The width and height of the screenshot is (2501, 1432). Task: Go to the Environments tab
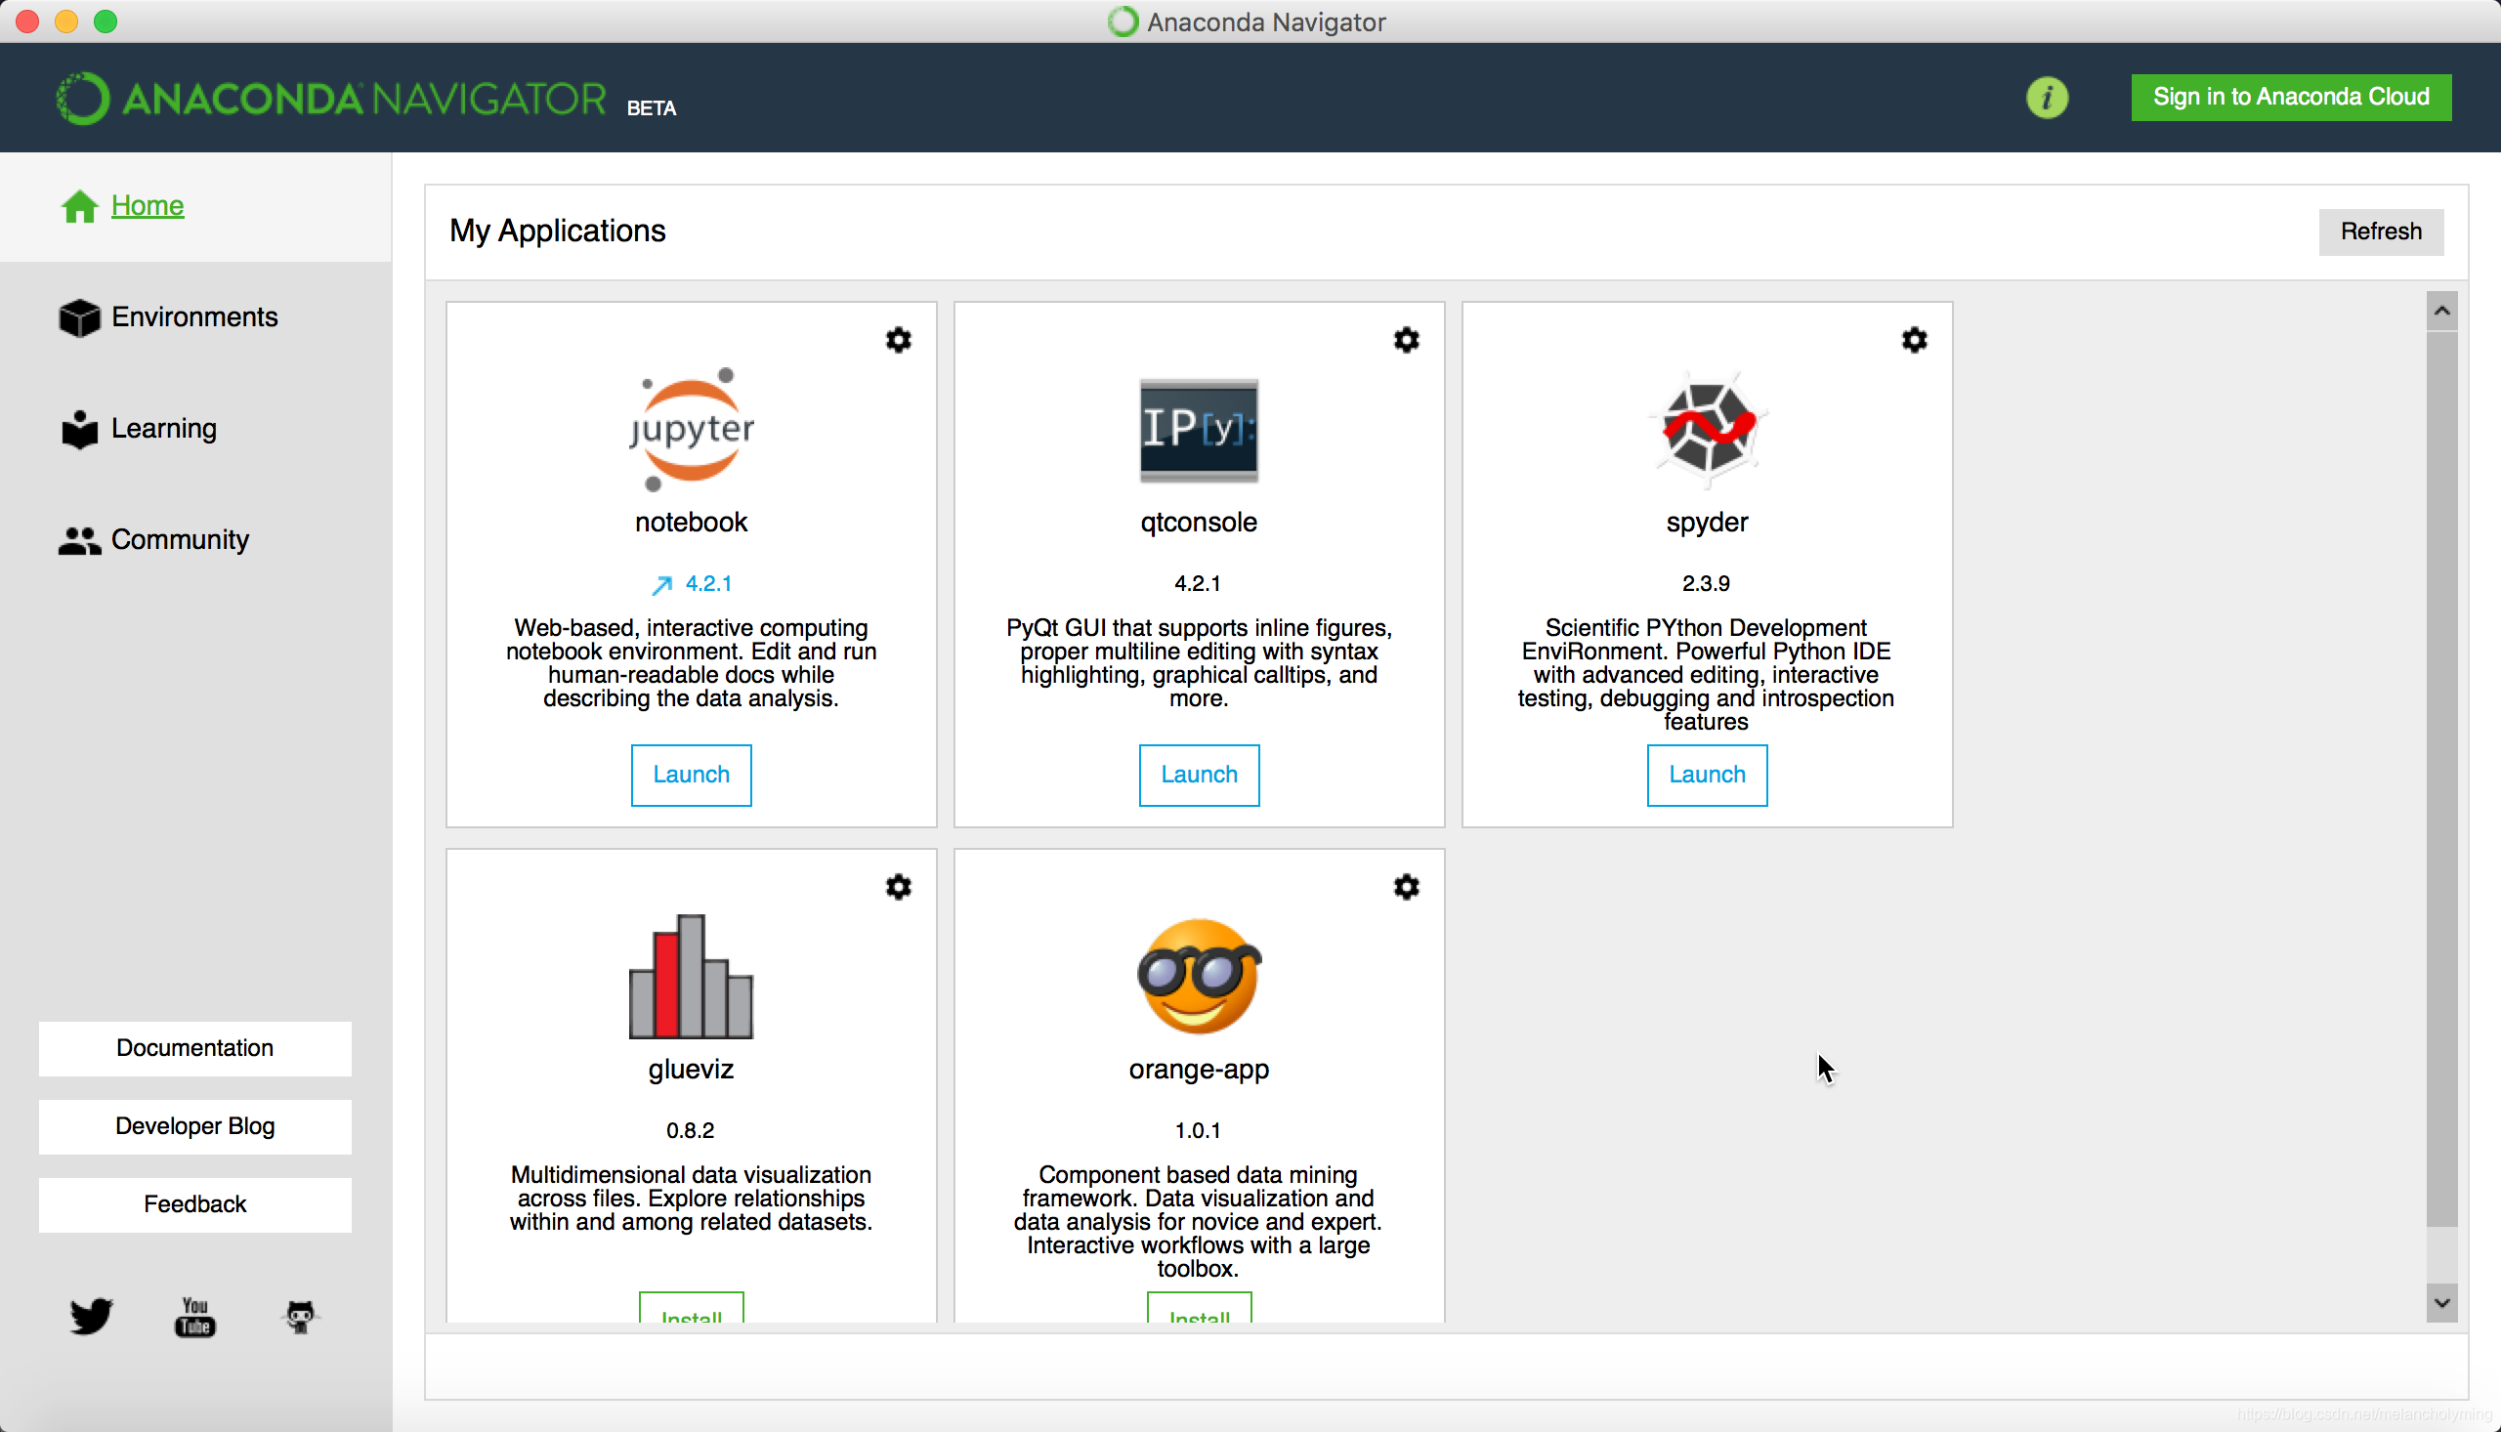pos(193,316)
